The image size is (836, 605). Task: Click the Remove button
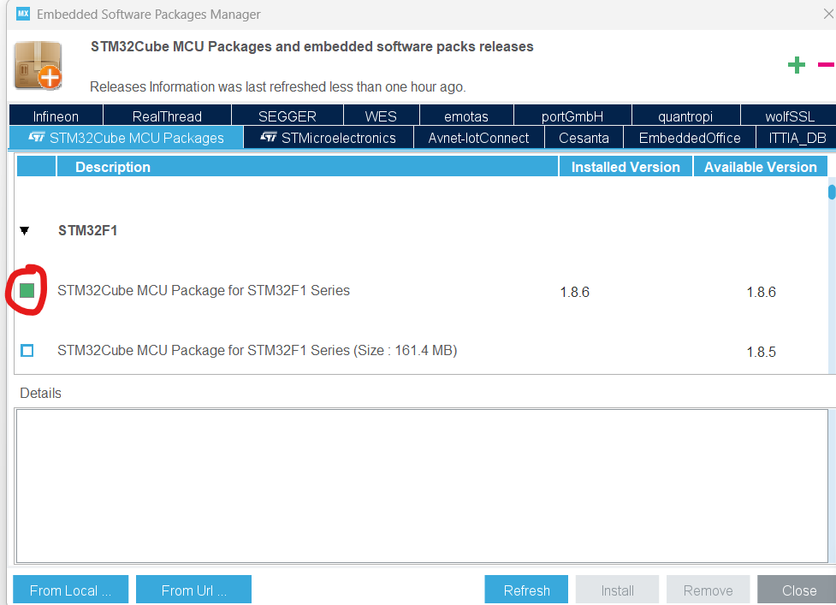point(708,590)
